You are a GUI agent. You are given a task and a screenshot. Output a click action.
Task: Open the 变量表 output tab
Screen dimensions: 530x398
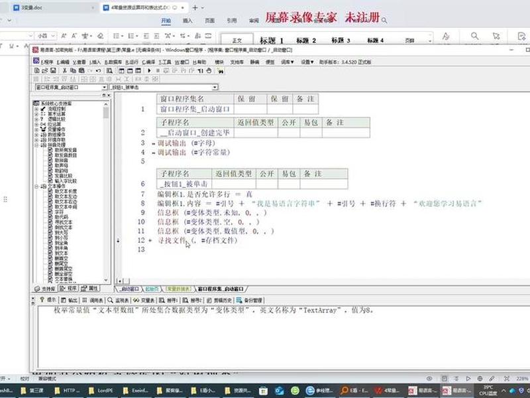(x=144, y=300)
